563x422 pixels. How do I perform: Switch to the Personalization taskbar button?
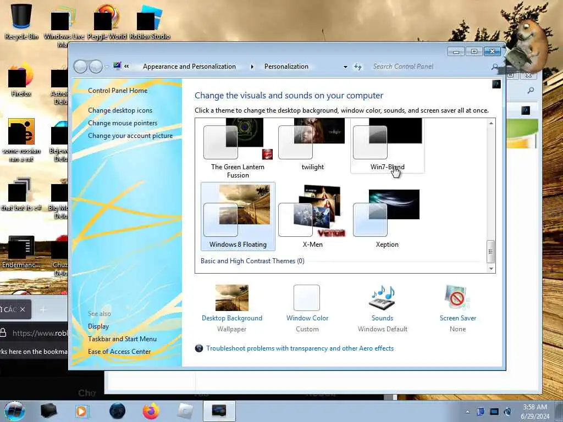(219, 411)
